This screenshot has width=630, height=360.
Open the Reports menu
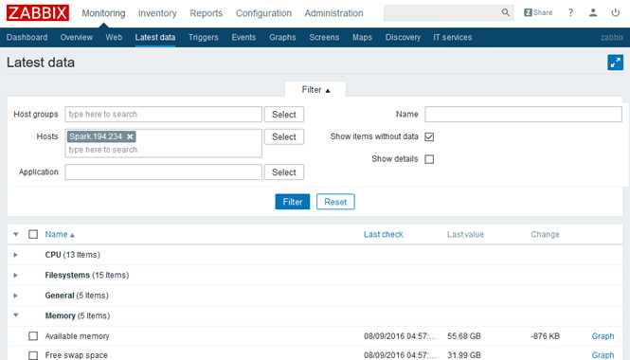[207, 13]
